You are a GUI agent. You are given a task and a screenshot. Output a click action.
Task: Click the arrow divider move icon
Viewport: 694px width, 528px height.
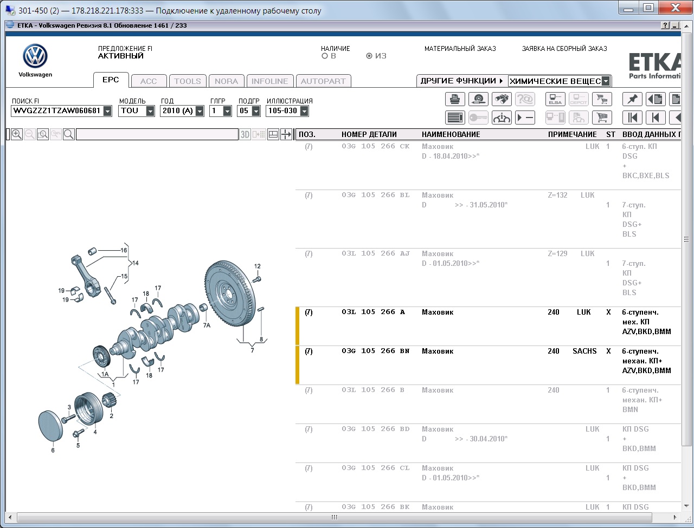coord(286,134)
